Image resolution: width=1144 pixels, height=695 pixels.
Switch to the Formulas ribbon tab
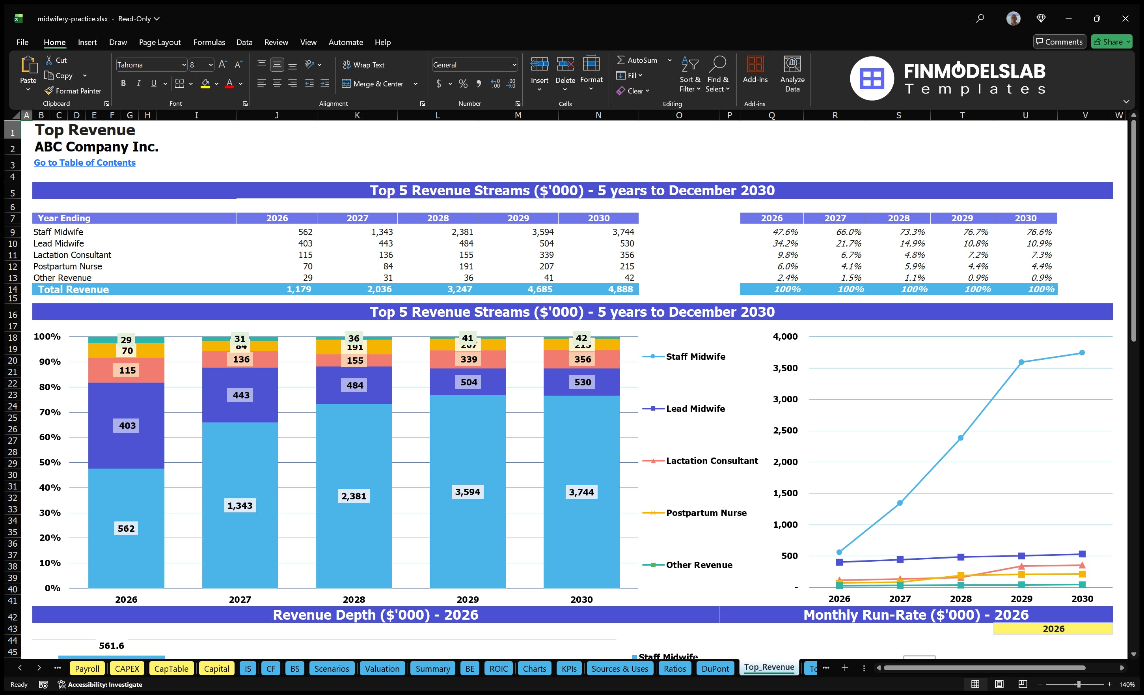click(x=209, y=42)
